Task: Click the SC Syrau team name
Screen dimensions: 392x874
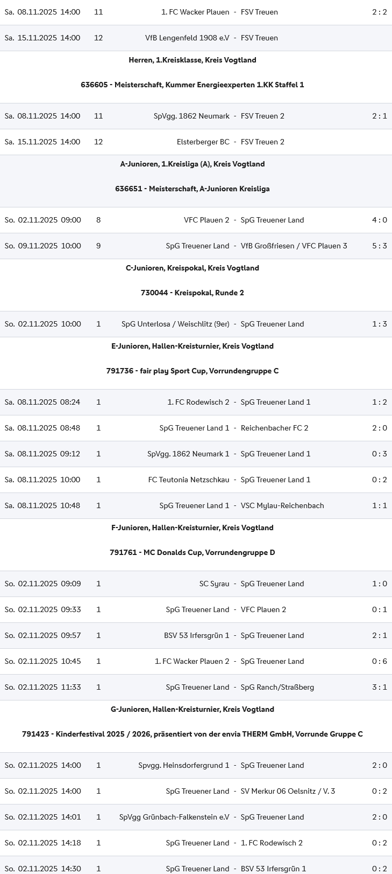Action: pyautogui.click(x=214, y=584)
